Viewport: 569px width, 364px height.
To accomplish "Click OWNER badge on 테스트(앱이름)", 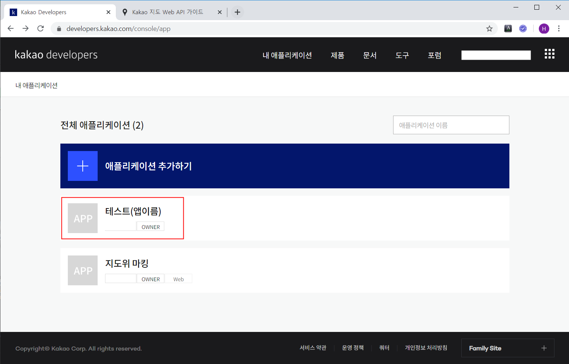I will [x=151, y=227].
